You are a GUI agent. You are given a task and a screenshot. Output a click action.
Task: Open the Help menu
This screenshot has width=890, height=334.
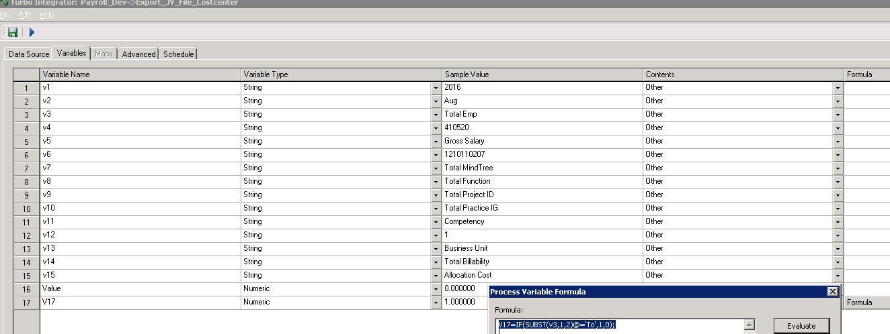[46, 15]
